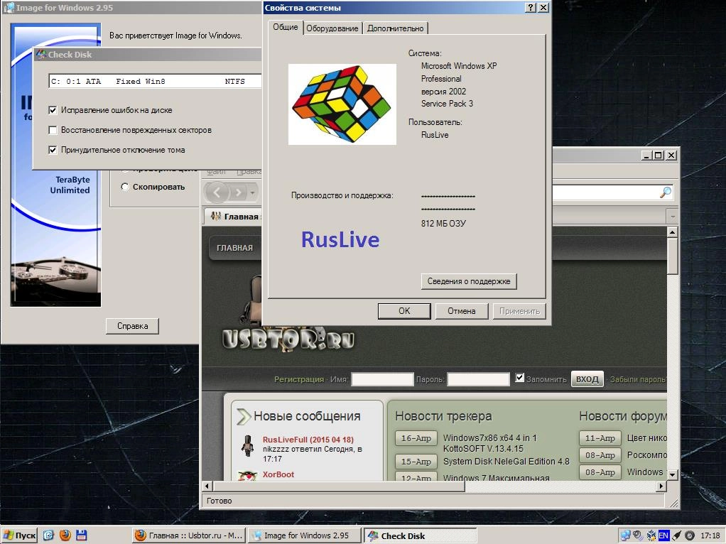
Task: Click the Firefox back arrow button
Action: point(217,192)
